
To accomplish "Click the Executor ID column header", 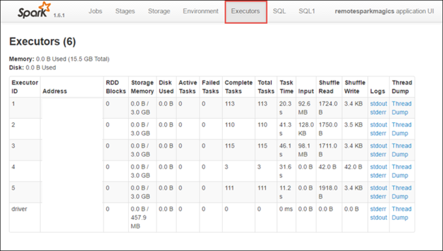I will click(25, 87).
